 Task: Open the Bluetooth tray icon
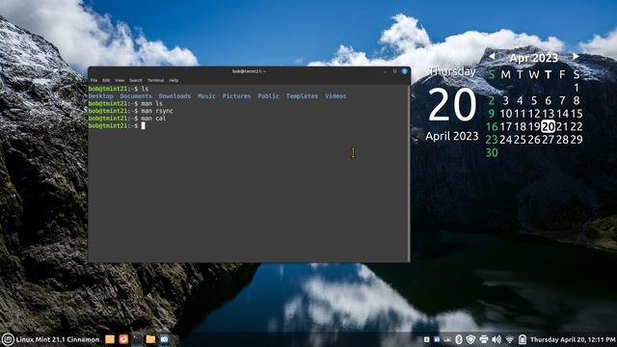tap(459, 339)
